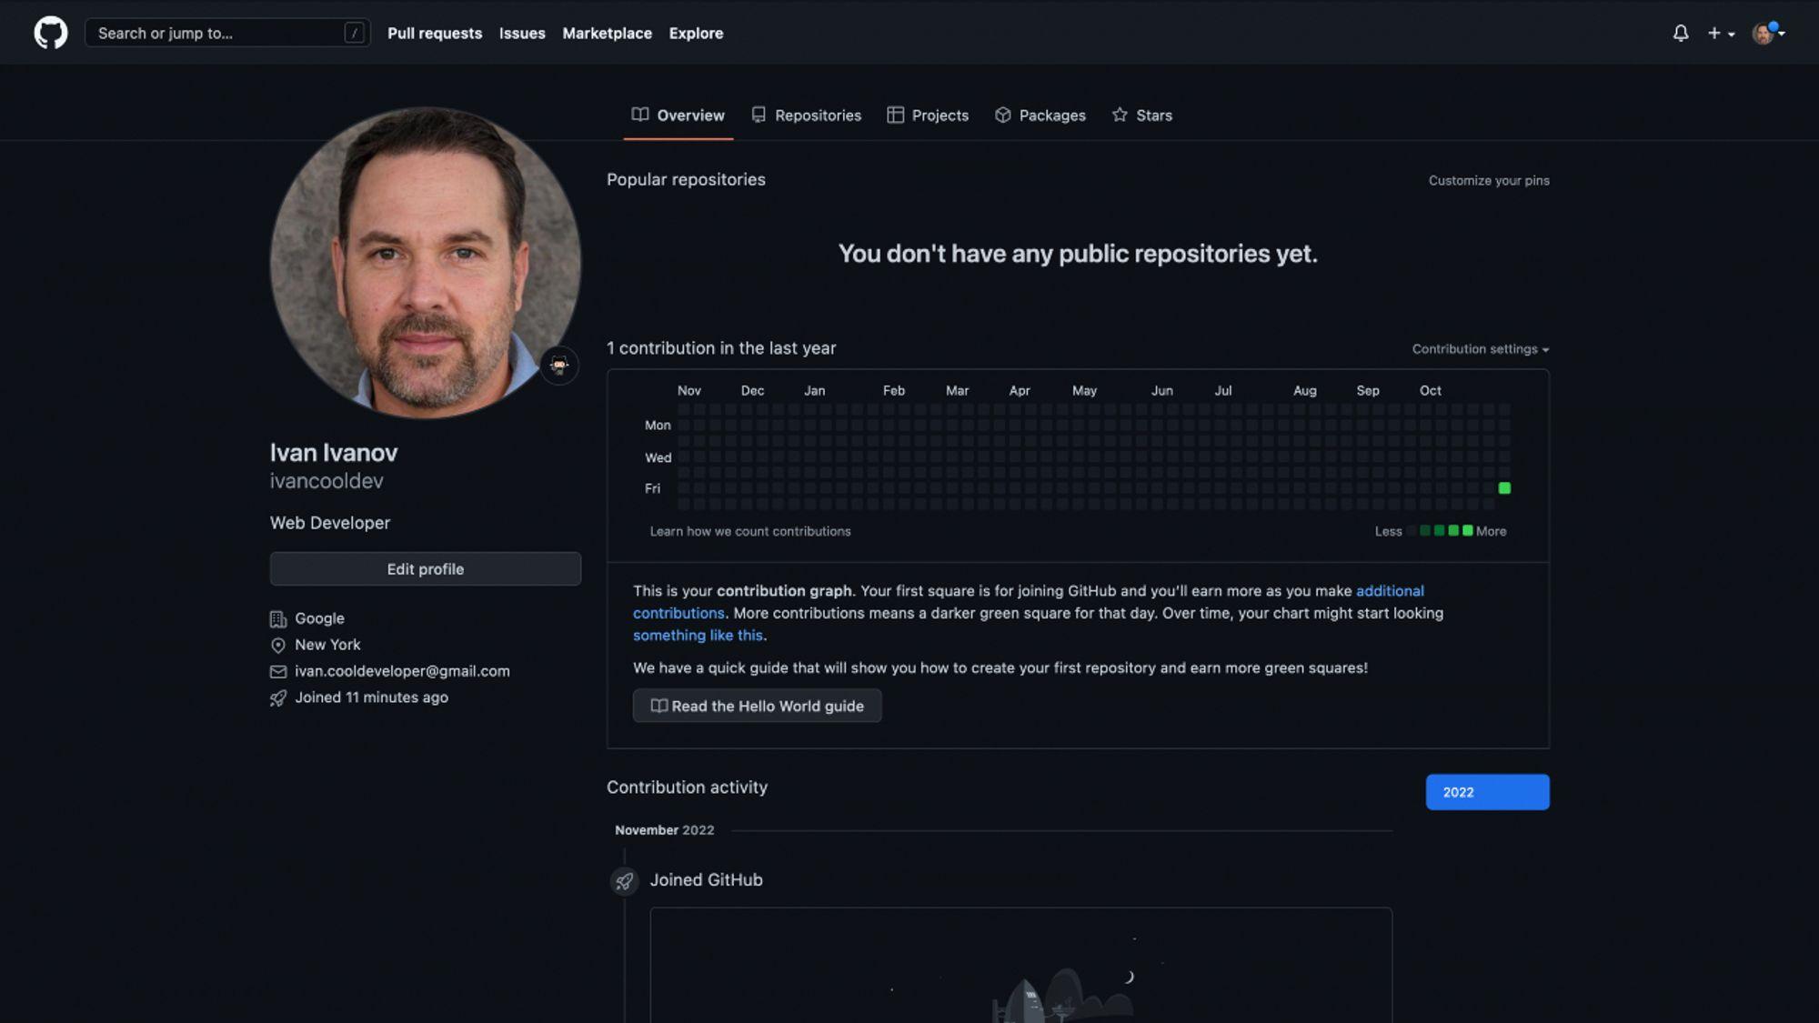This screenshot has height=1023, width=1819.
Task: Click the Stars outline star icon
Action: click(1120, 115)
